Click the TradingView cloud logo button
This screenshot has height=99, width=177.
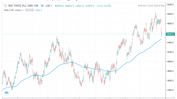(7, 93)
